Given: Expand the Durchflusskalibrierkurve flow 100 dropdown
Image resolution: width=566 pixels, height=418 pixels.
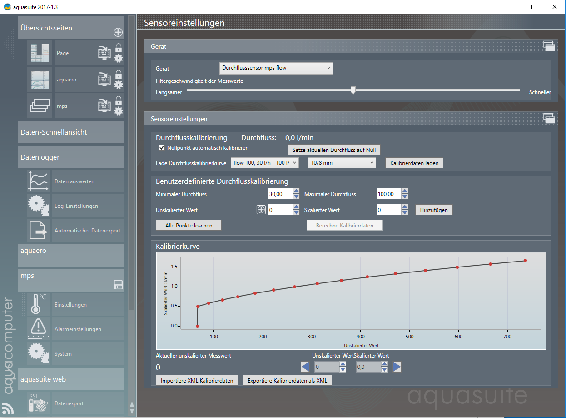Looking at the screenshot, I should (265, 163).
